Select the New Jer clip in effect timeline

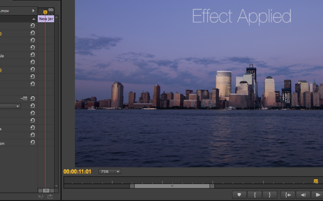pyautogui.click(x=46, y=19)
